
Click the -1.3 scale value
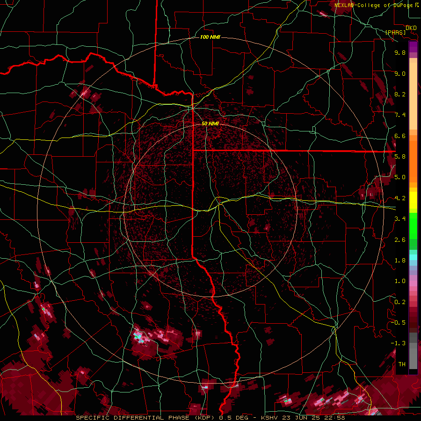(x=398, y=343)
